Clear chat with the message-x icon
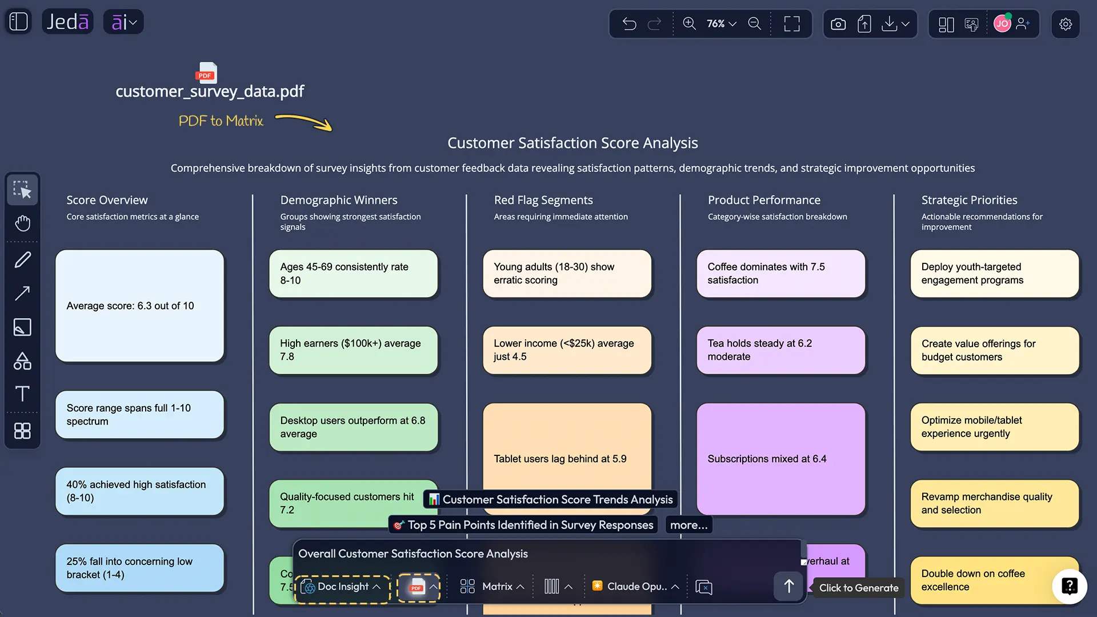The height and width of the screenshot is (617, 1097). coord(704,587)
